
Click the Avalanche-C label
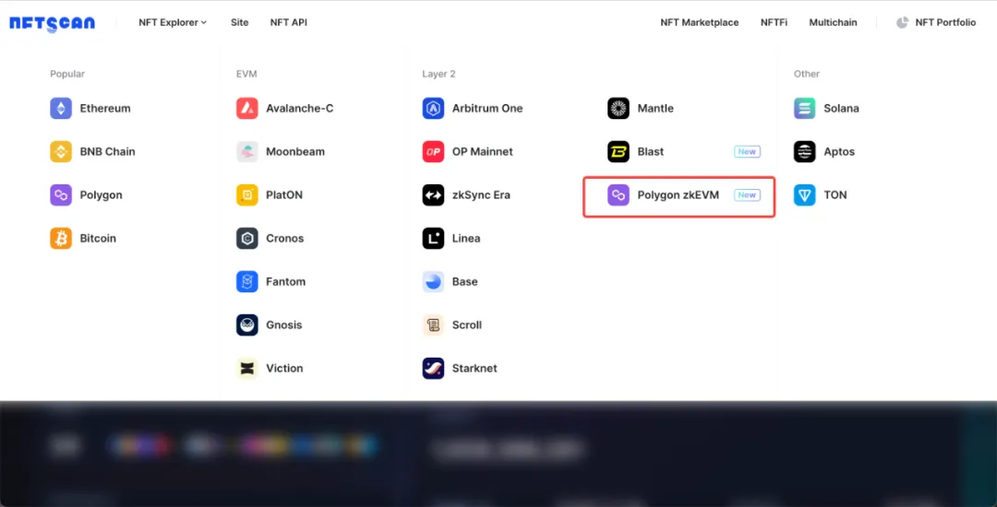(x=299, y=109)
